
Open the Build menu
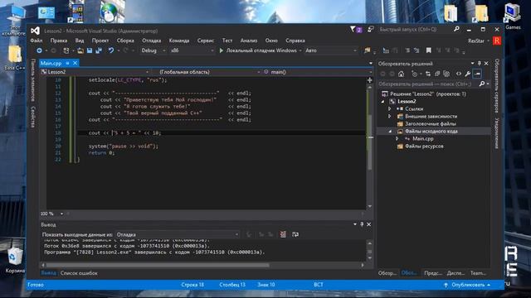point(125,41)
